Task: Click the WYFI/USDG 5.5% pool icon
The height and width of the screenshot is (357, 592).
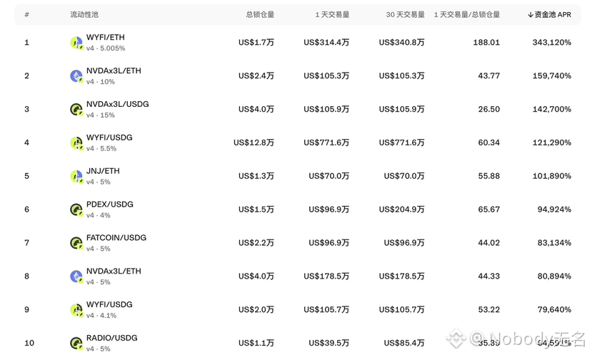Action: coord(76,143)
